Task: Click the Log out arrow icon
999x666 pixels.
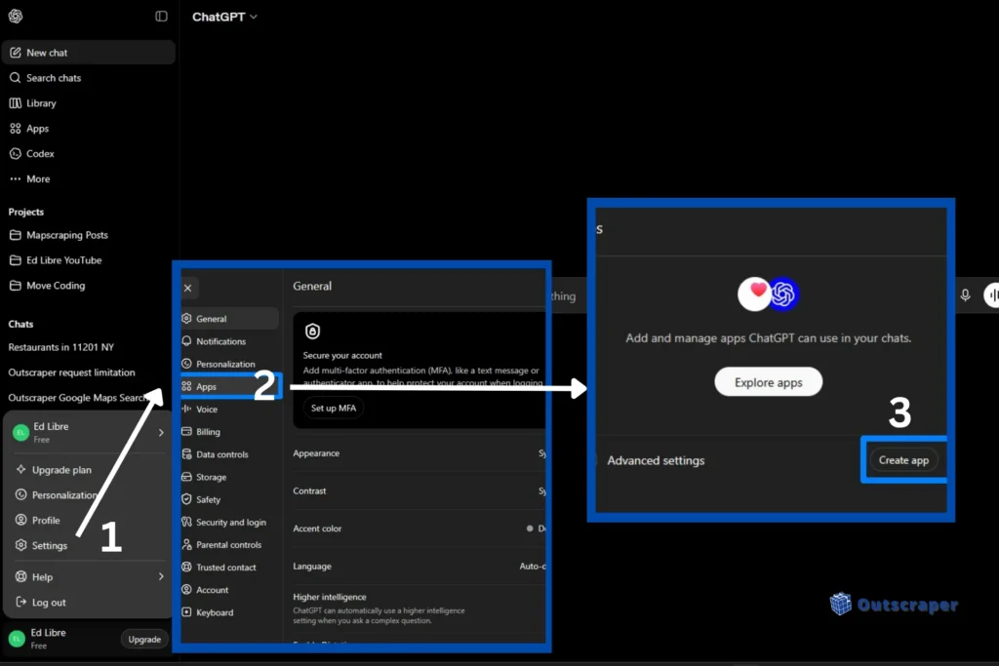Action: click(x=21, y=602)
